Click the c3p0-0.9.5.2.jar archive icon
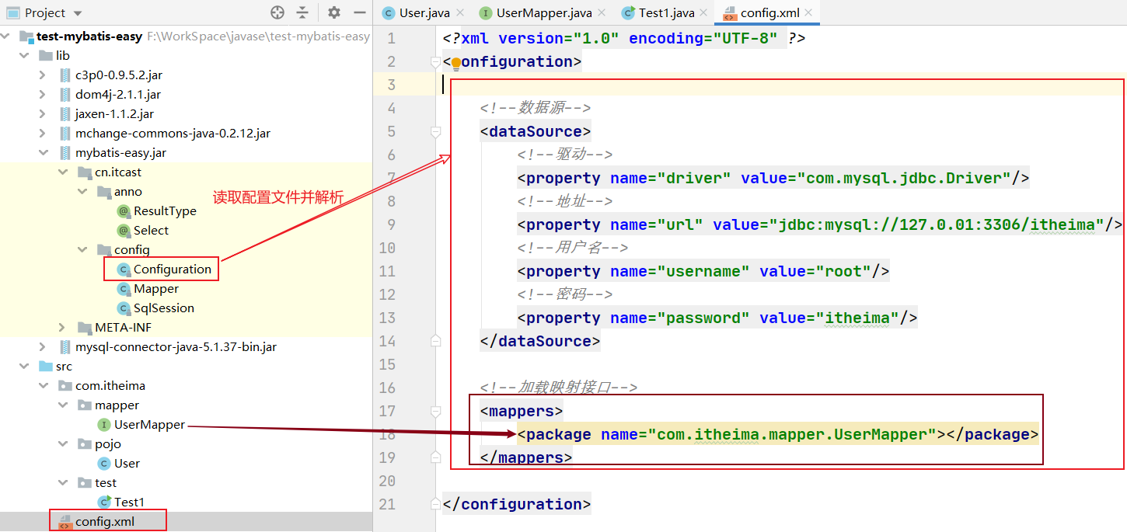 tap(65, 75)
